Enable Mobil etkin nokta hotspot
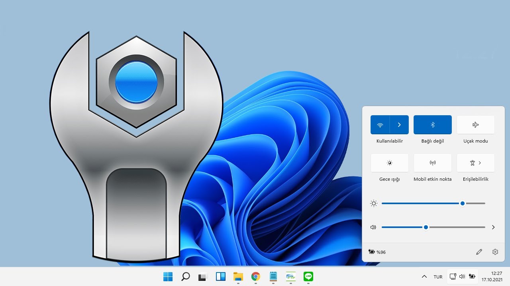The image size is (510, 286). [432, 162]
